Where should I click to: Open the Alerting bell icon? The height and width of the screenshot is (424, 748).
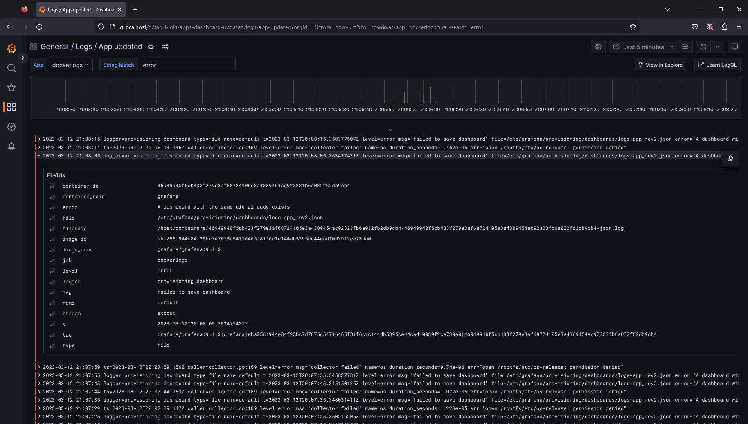pyautogui.click(x=11, y=146)
